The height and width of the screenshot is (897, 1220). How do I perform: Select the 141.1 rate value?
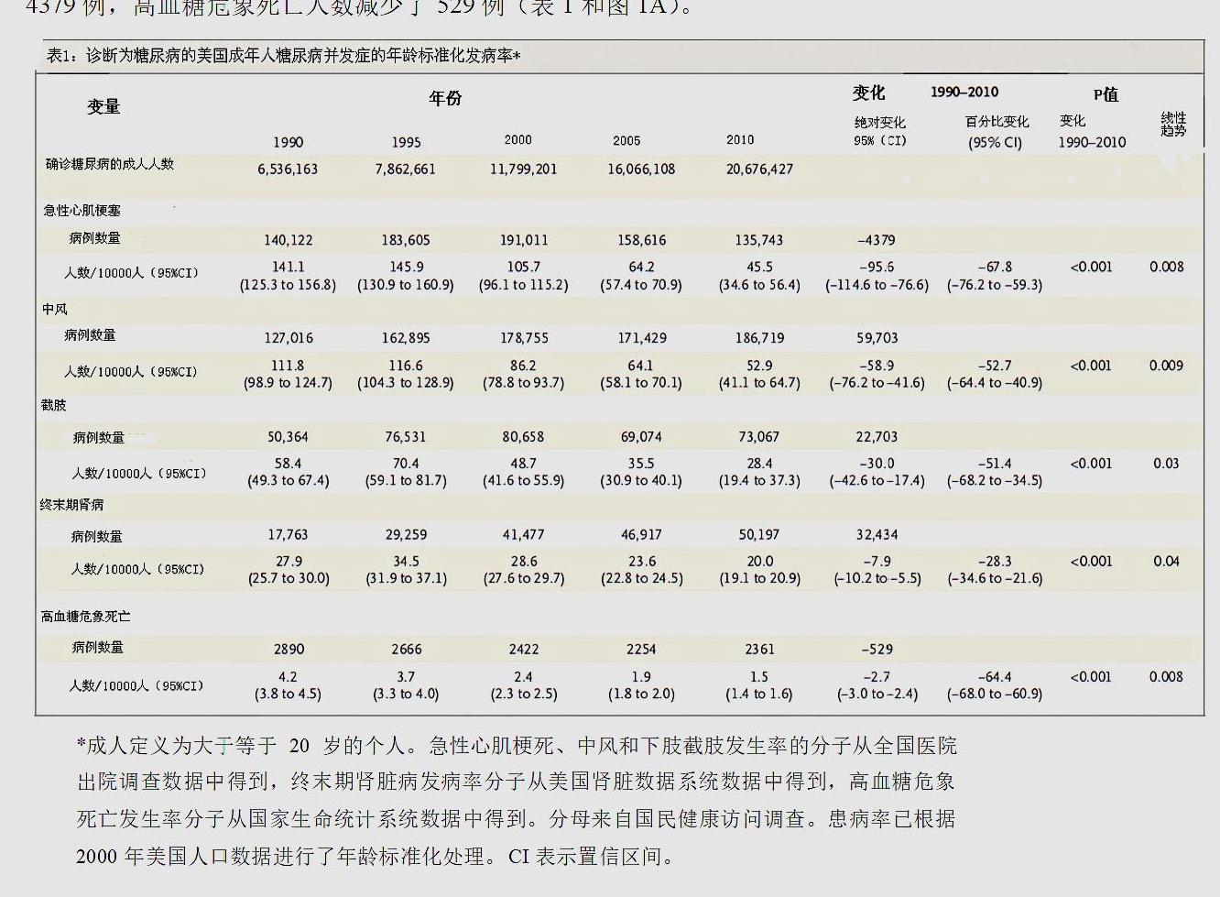pyautogui.click(x=289, y=267)
